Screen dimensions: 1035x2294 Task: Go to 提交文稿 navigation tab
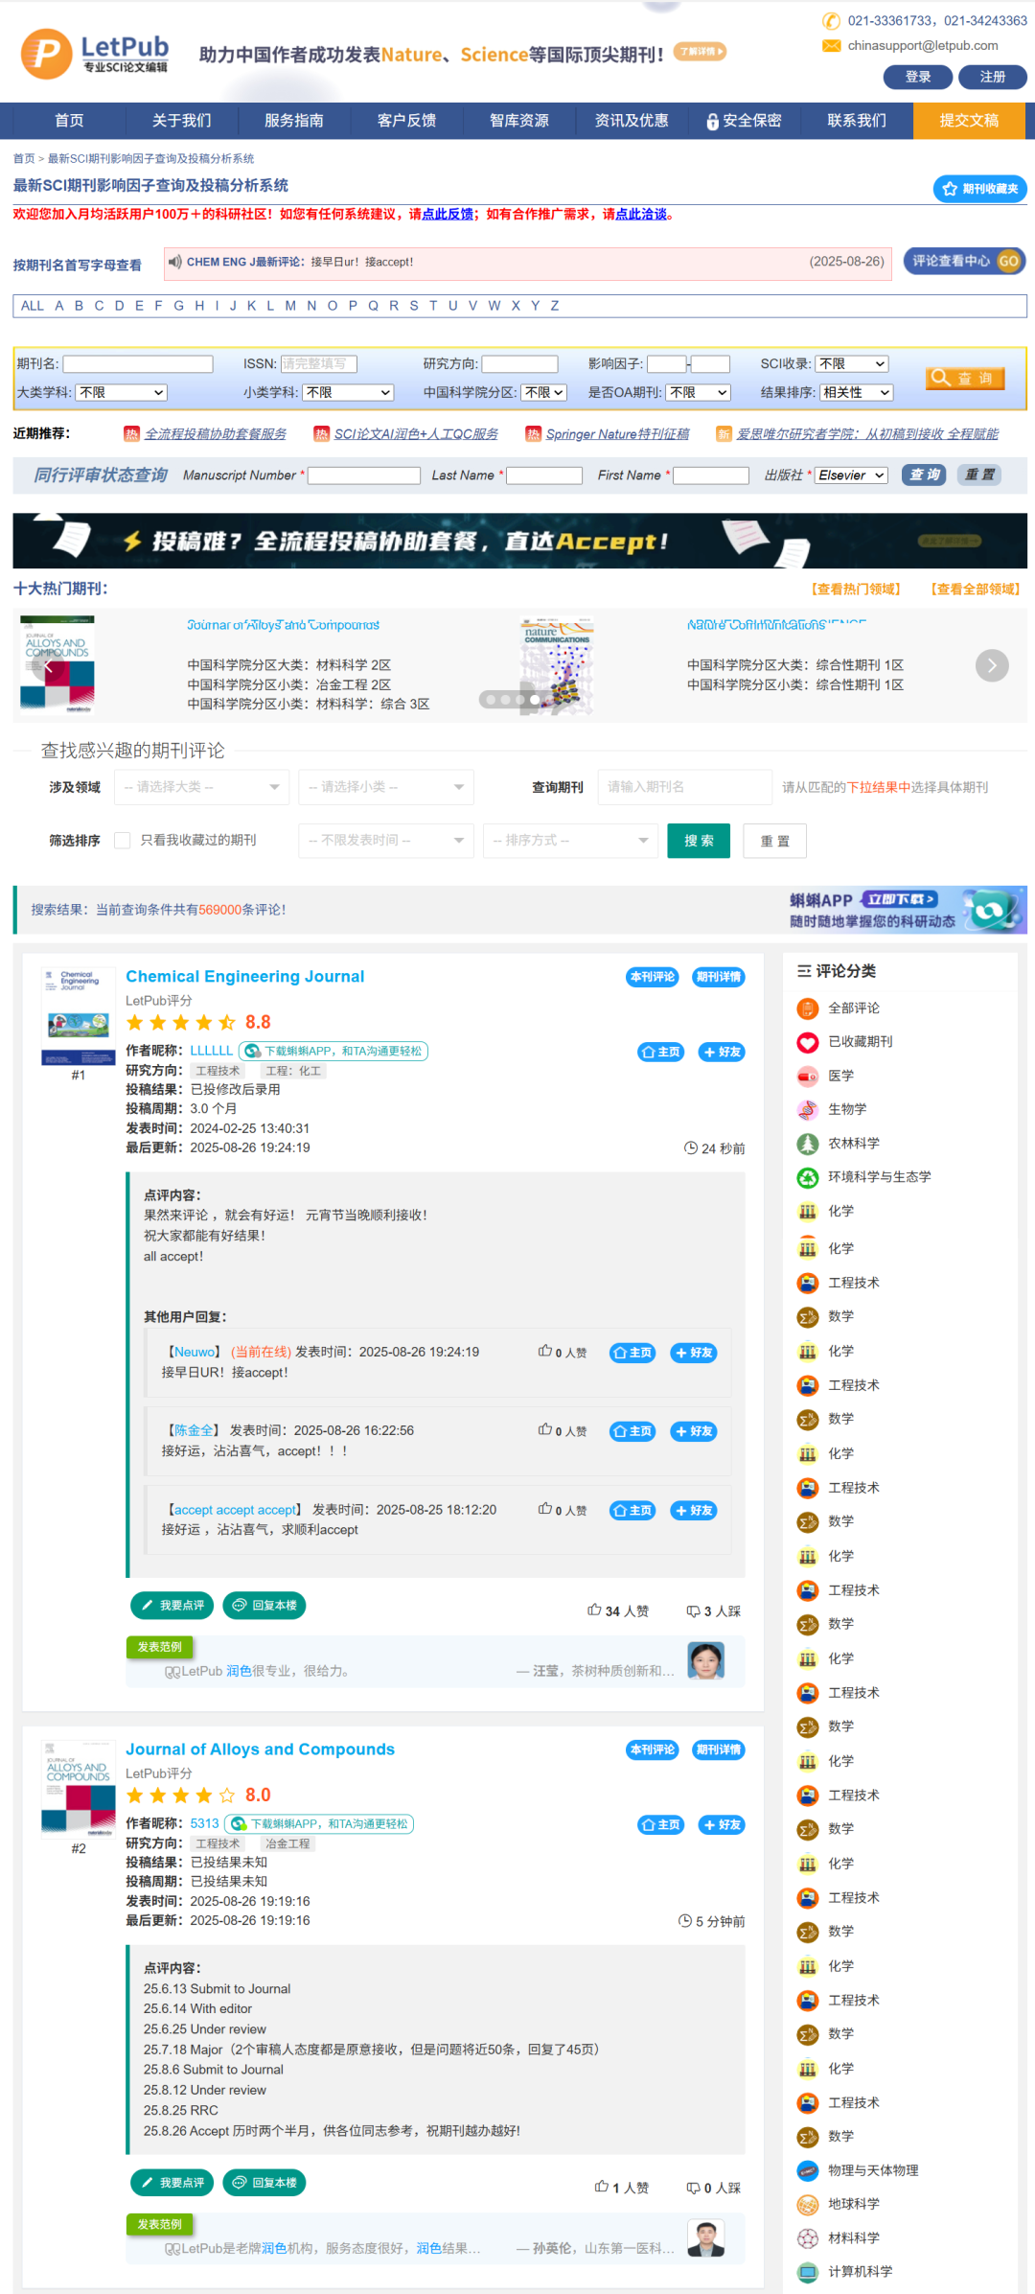coord(968,121)
